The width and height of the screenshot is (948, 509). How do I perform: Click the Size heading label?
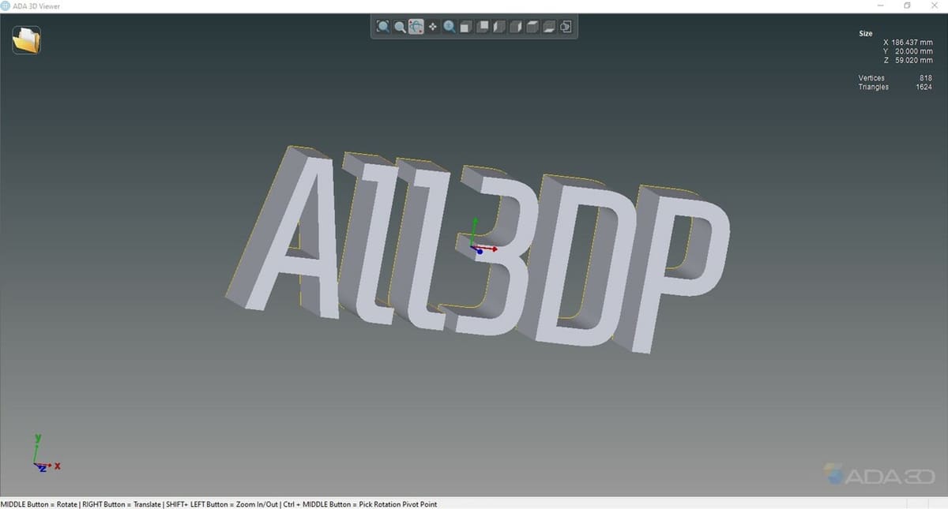(x=866, y=33)
